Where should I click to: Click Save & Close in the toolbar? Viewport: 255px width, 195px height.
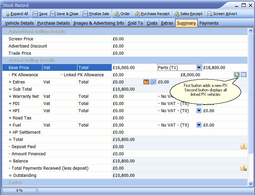[x=64, y=14]
